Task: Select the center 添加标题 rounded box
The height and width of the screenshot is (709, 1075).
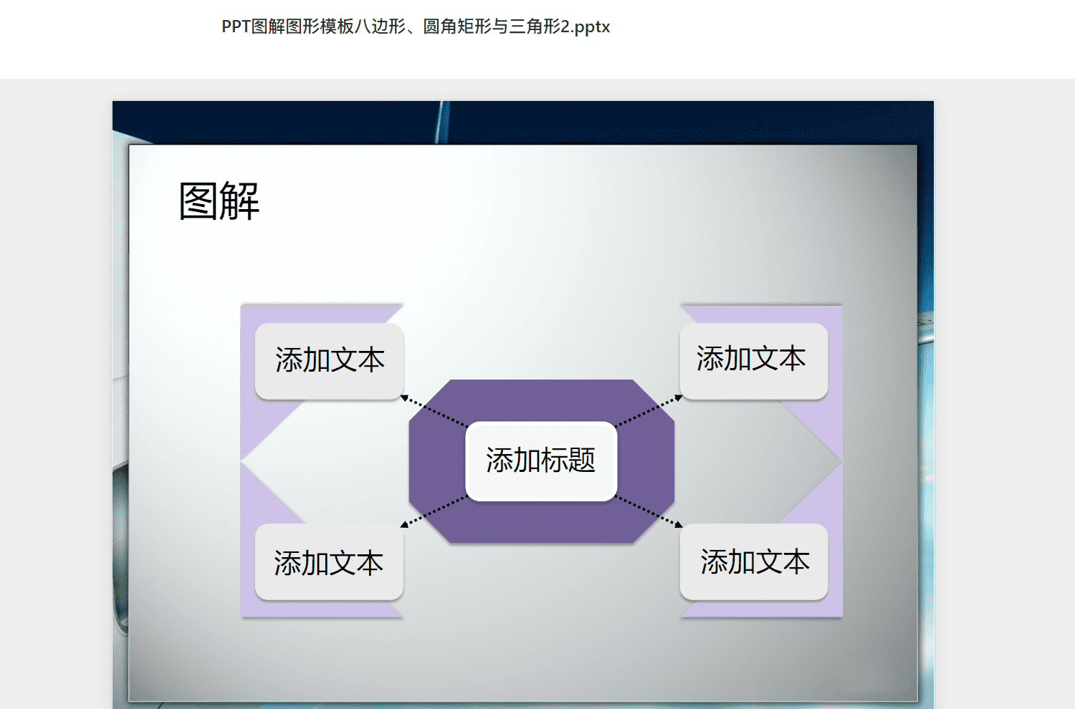Action: click(541, 460)
